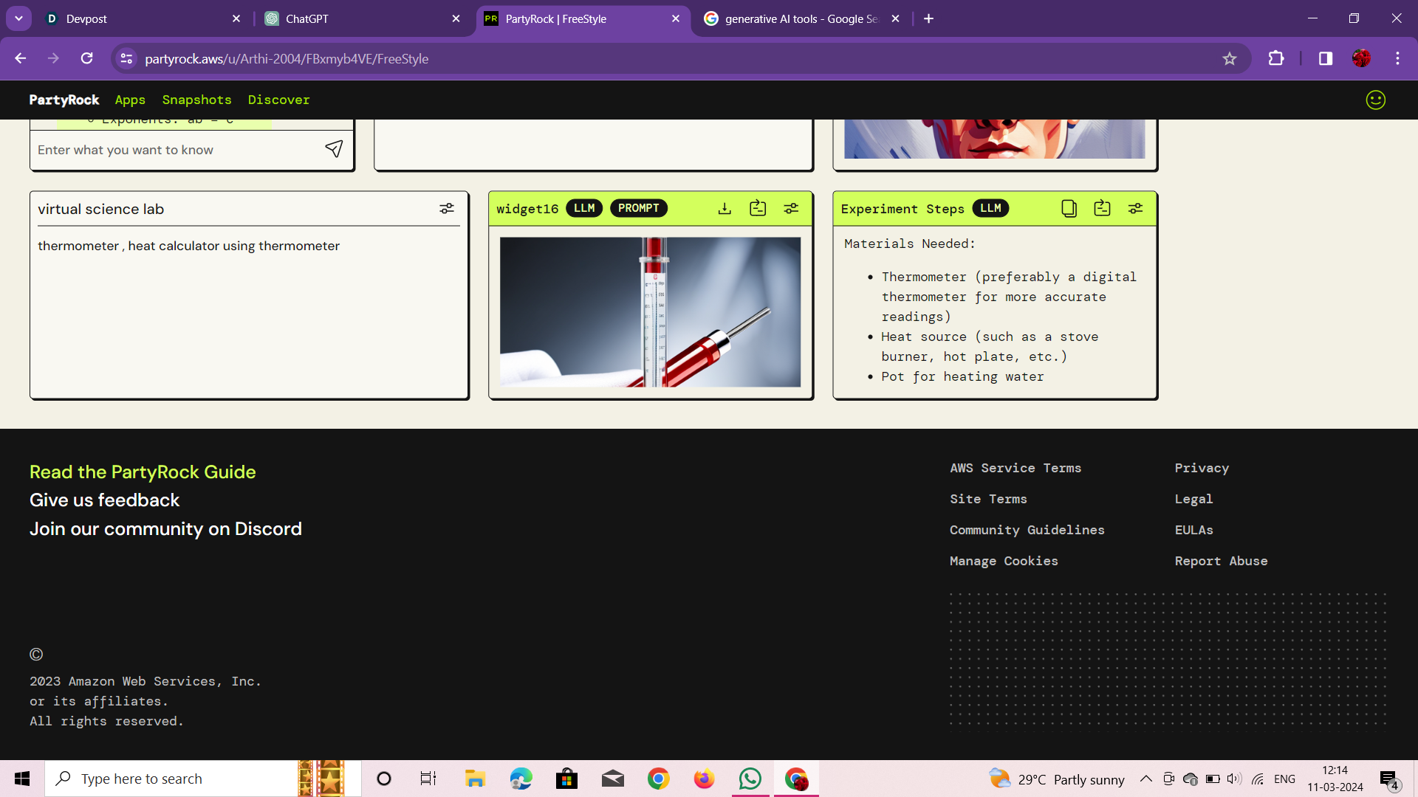Click the send paper-plane icon
Viewport: 1418px width, 797px height.
click(334, 149)
